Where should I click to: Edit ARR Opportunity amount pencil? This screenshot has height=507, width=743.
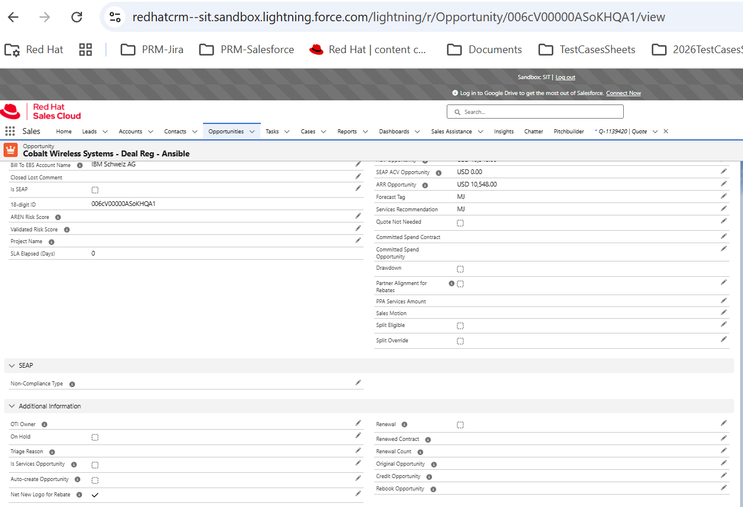[724, 184]
